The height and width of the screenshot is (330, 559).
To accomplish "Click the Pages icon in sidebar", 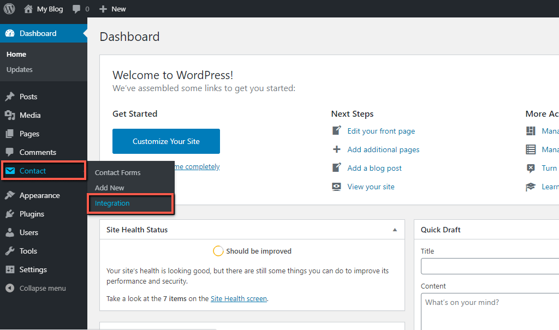I will (10, 134).
